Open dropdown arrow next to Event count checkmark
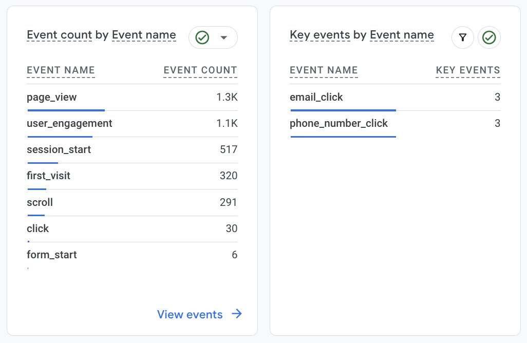Viewport: 527px width, 343px height. (223, 37)
